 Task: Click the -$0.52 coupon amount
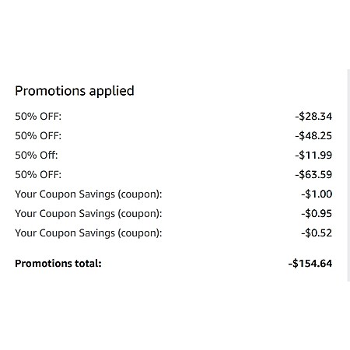(x=317, y=233)
